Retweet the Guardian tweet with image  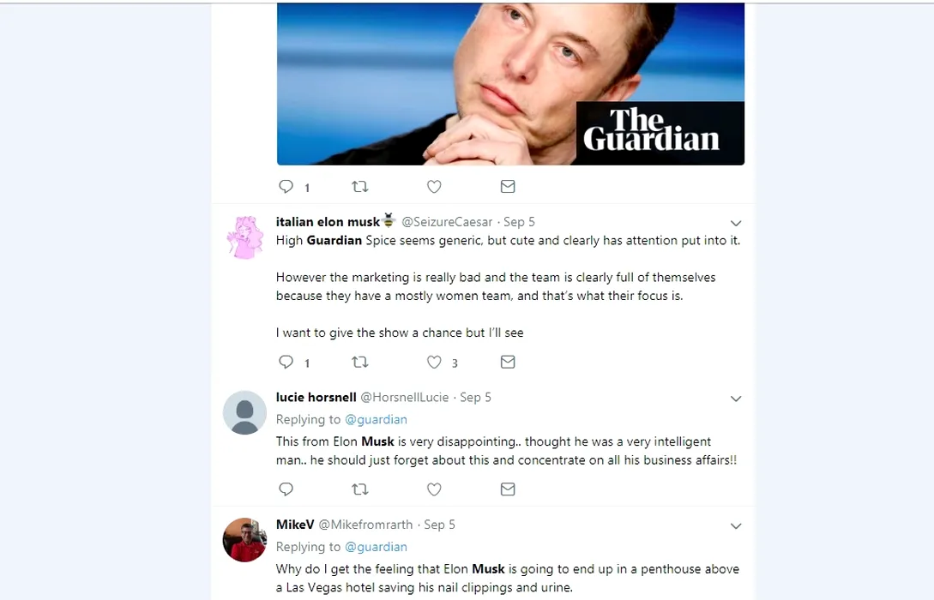pyautogui.click(x=360, y=187)
